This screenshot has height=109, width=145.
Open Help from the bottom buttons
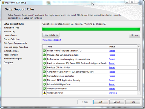point(133,102)
